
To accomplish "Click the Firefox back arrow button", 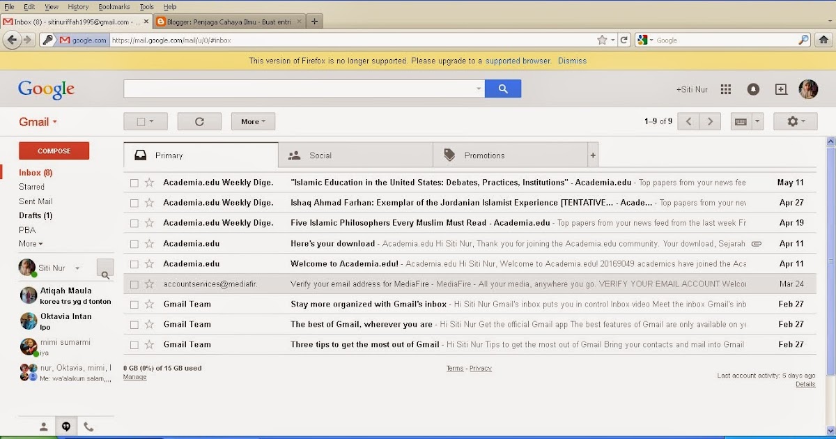I will [x=12, y=40].
